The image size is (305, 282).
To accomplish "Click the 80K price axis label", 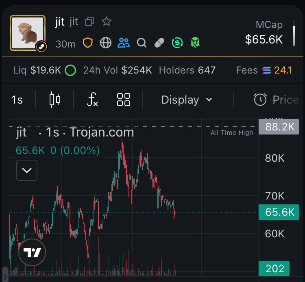I will coord(274,158).
